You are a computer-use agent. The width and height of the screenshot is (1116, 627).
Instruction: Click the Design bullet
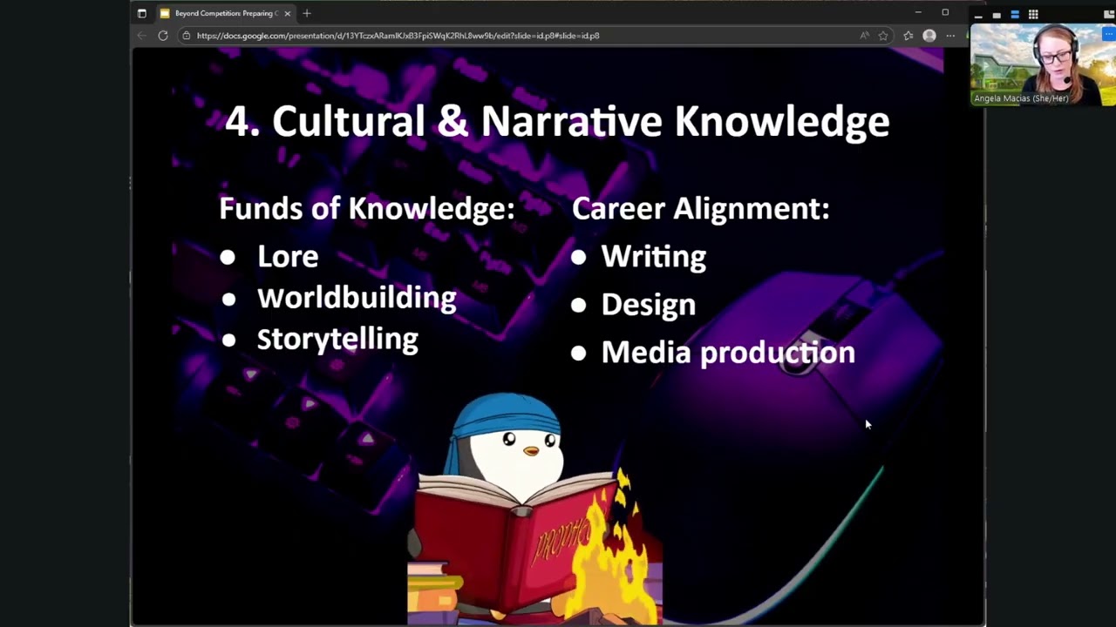click(648, 304)
